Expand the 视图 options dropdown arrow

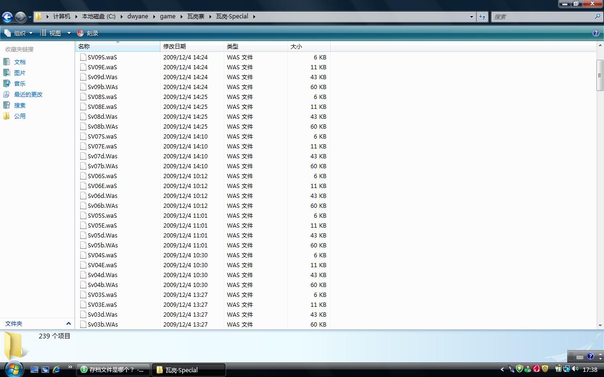(69, 33)
